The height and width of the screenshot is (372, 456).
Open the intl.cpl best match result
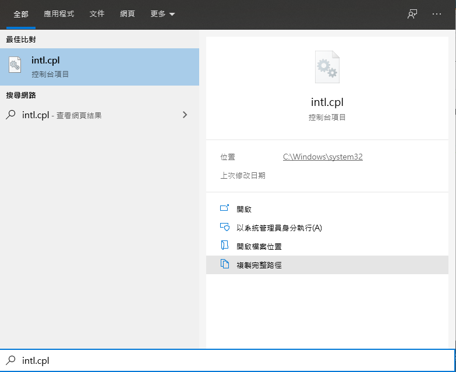point(100,67)
